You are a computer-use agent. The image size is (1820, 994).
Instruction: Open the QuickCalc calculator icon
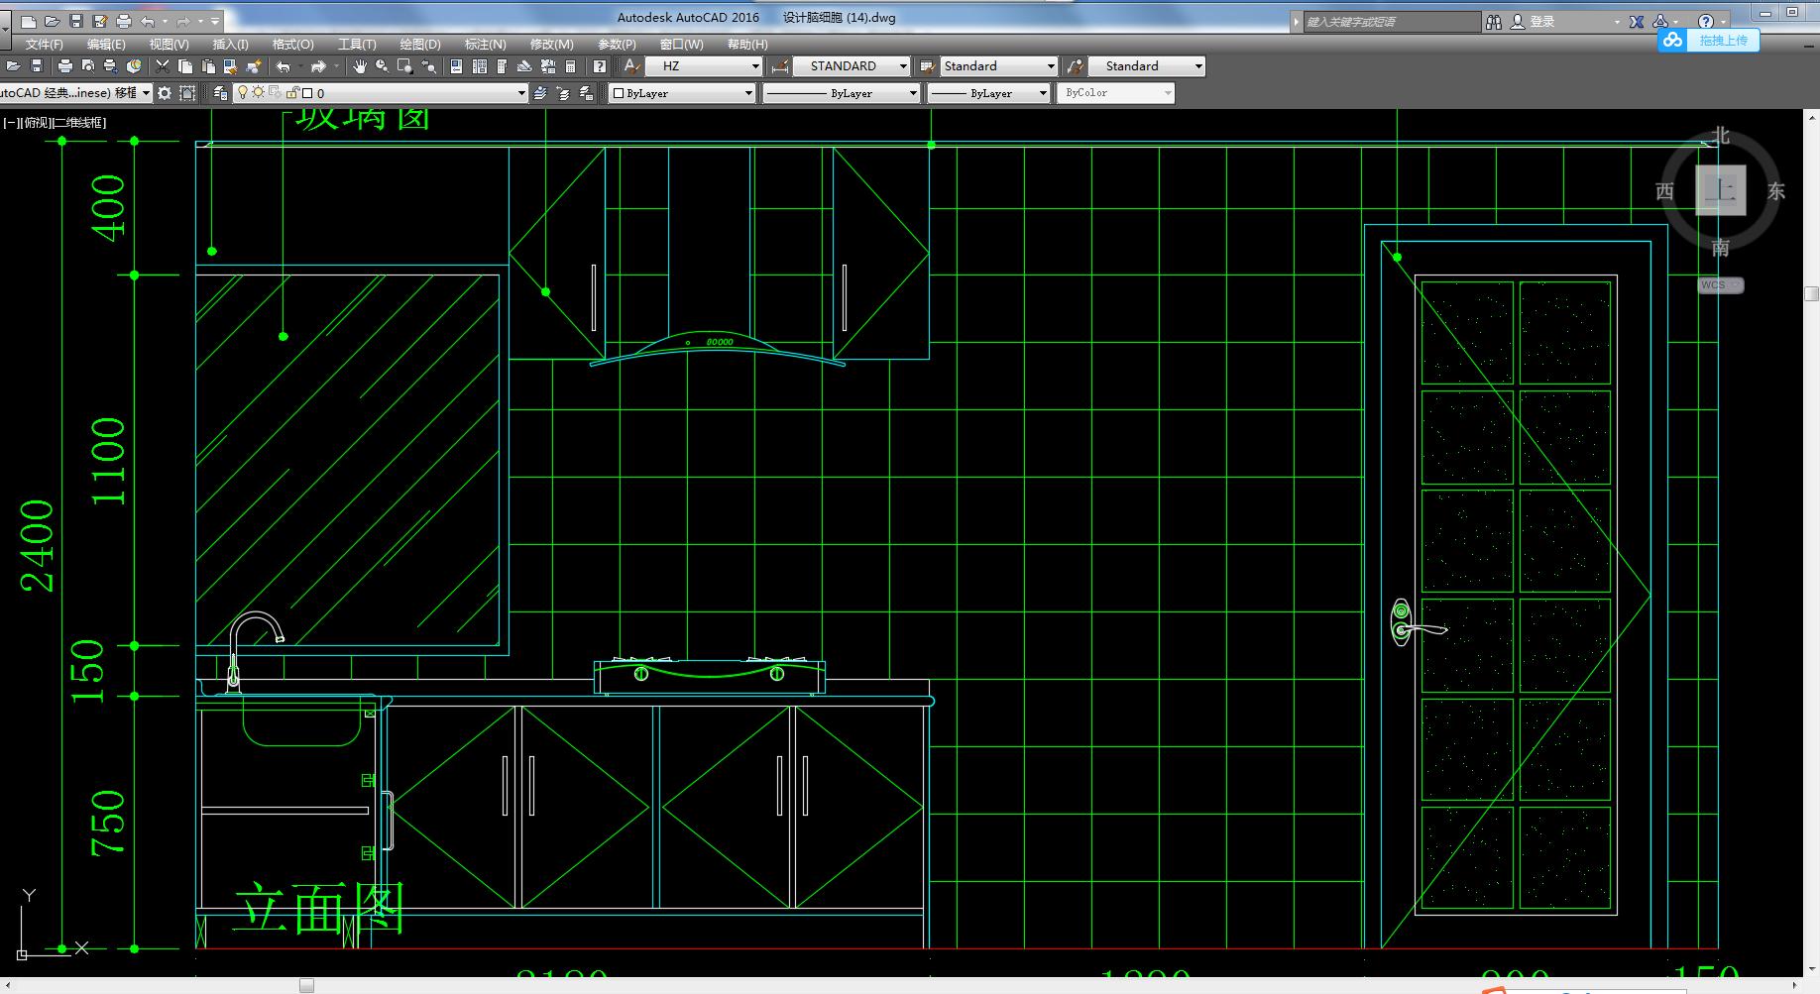[570, 66]
